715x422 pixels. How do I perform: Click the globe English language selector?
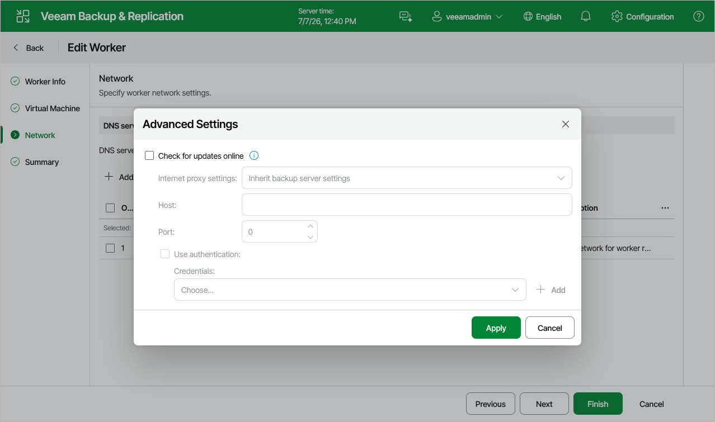click(542, 17)
